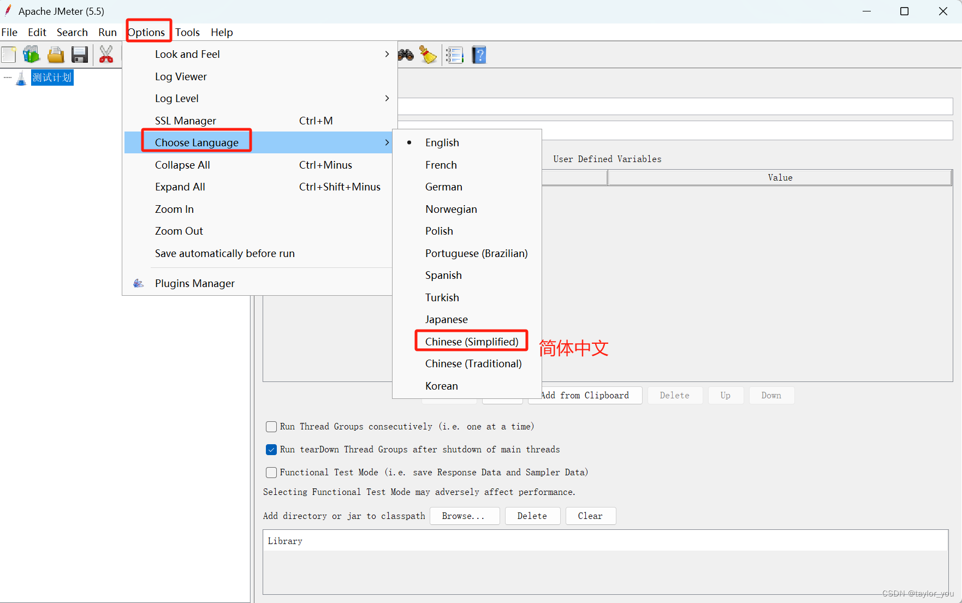
Task: Enable Functional Test Mode checkbox
Action: [271, 473]
